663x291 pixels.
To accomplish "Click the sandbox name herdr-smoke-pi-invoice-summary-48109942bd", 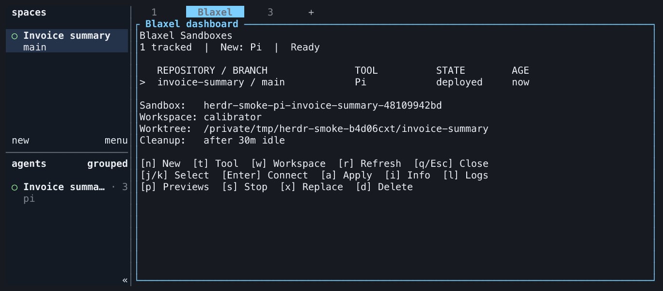I will pyautogui.click(x=323, y=106).
